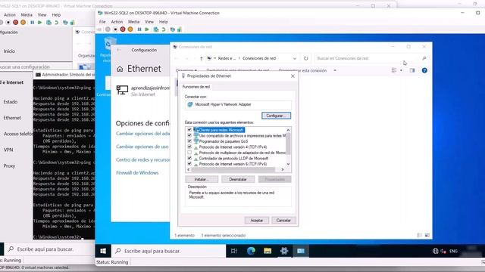Screen dimensions: 485x272
Task: Click the Configurar button
Action: pyautogui.click(x=276, y=116)
